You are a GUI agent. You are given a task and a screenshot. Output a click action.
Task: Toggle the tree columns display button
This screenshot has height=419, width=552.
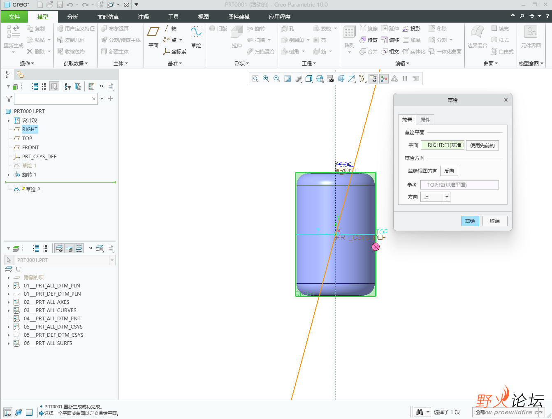click(54, 86)
